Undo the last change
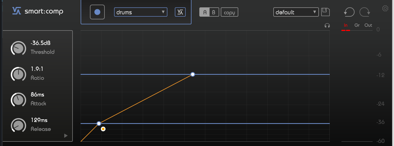Image resolution: width=394 pixels, height=146 pixels. click(349, 12)
